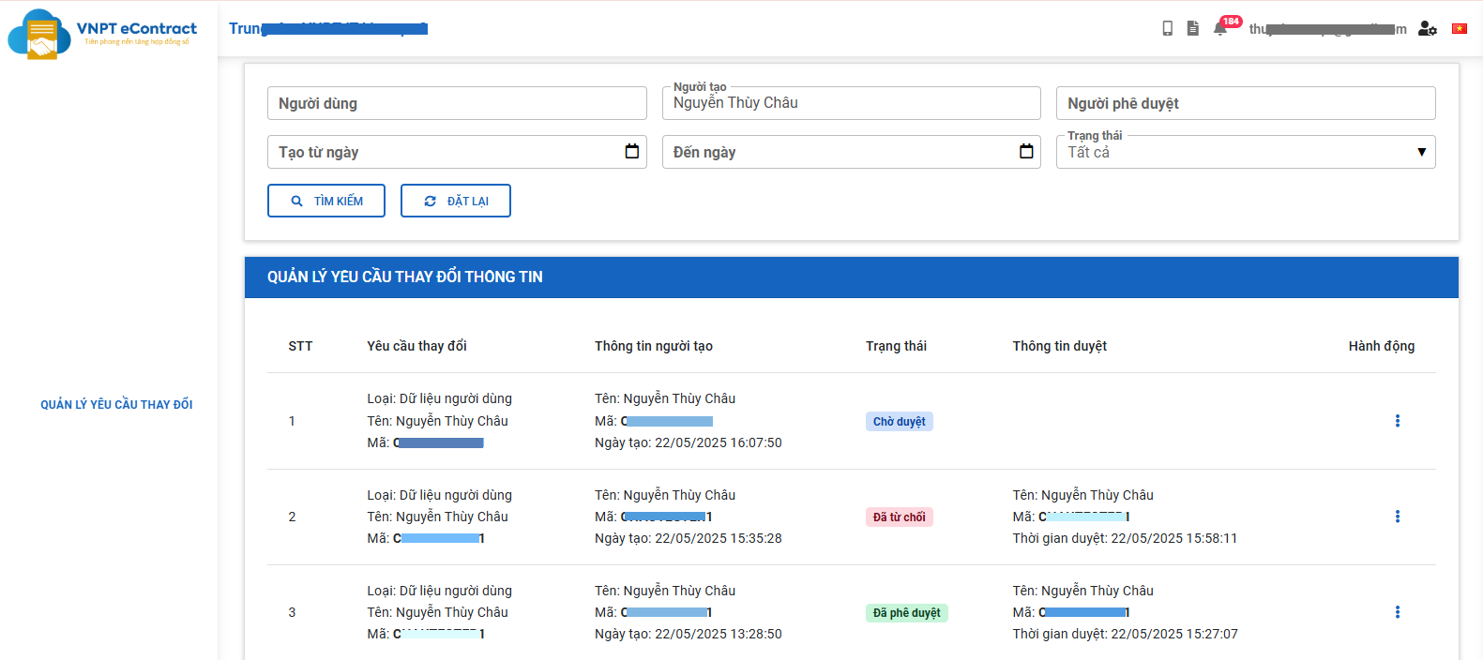Image resolution: width=1483 pixels, height=660 pixels.
Task: Open the user settings icon
Action: point(1427,29)
